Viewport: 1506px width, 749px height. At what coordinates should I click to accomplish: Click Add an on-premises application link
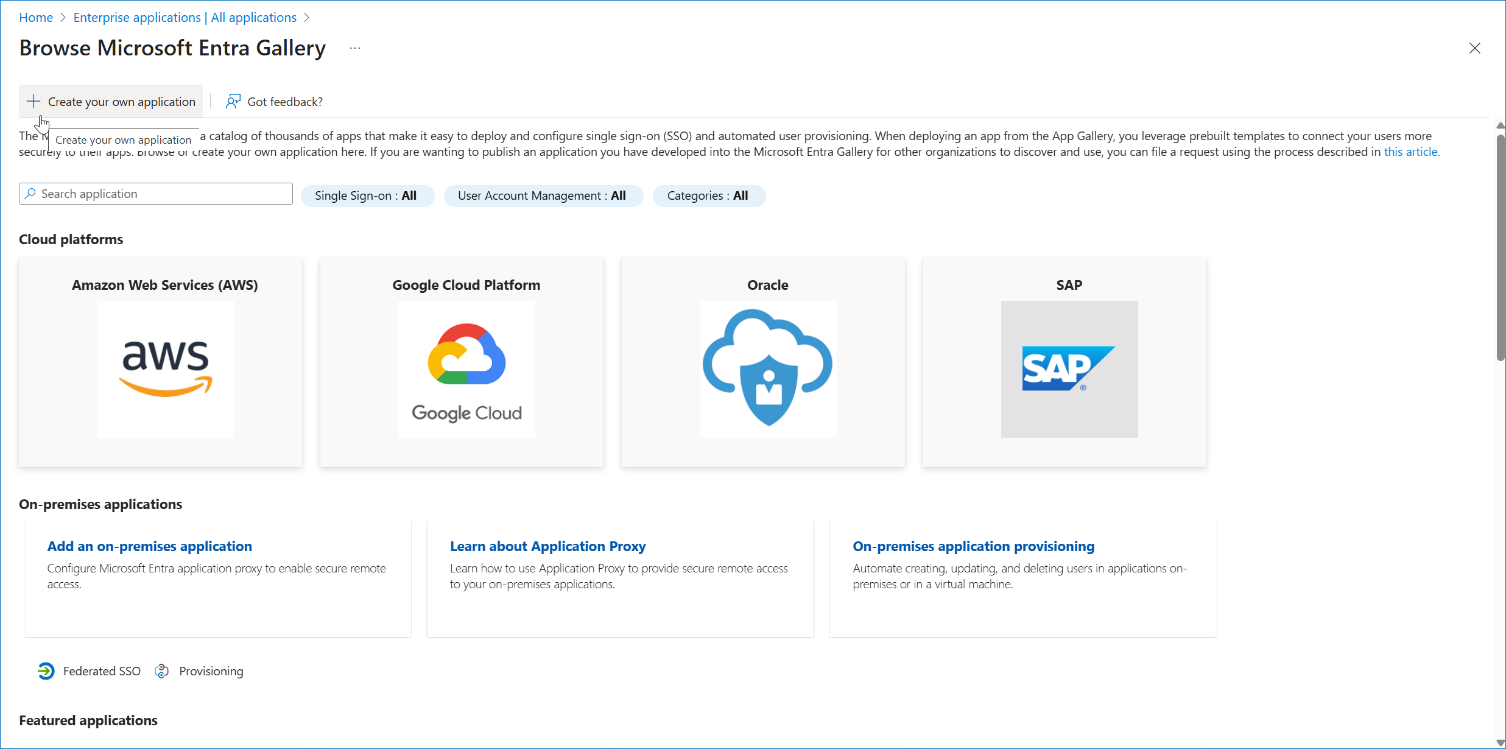(150, 546)
